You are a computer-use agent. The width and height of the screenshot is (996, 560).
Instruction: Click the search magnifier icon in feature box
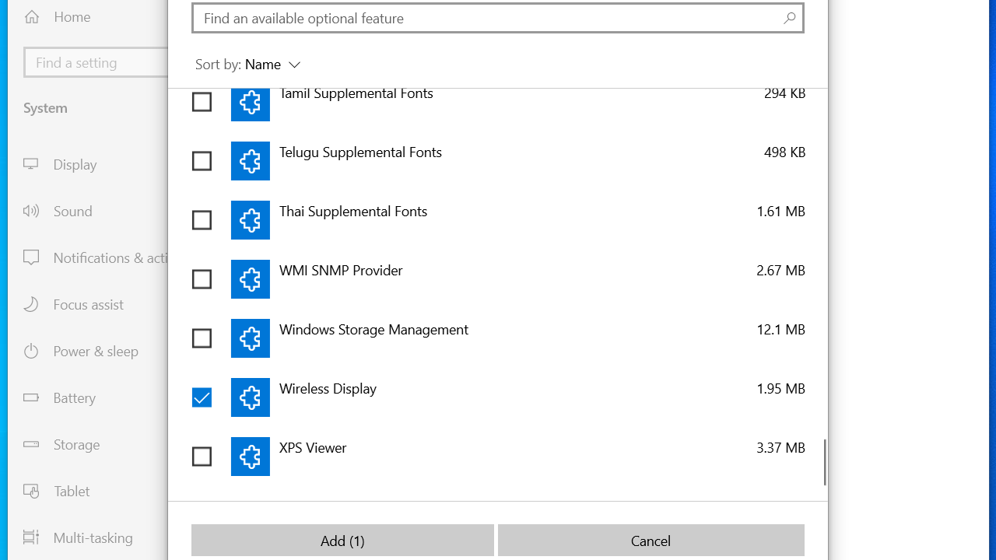click(x=789, y=18)
